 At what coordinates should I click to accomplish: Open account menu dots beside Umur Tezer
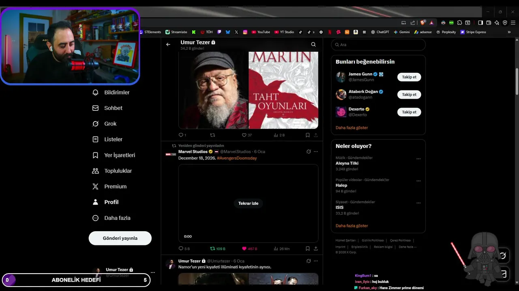coord(152,272)
